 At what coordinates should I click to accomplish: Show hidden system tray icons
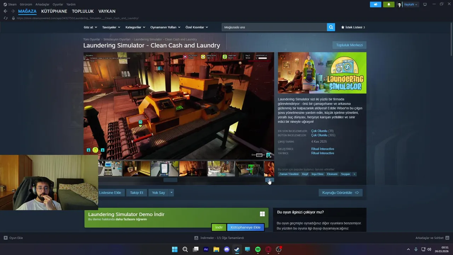tap(408, 249)
